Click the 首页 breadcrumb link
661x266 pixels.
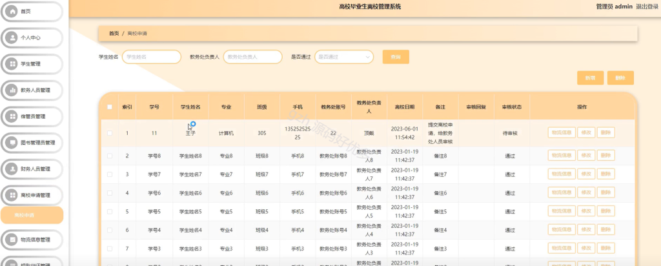coord(114,34)
